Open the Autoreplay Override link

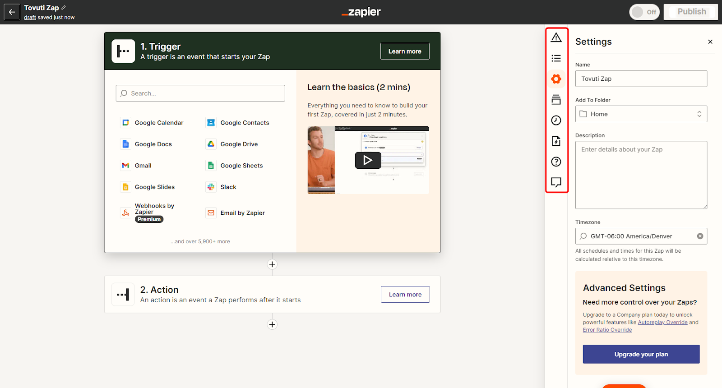click(662, 322)
